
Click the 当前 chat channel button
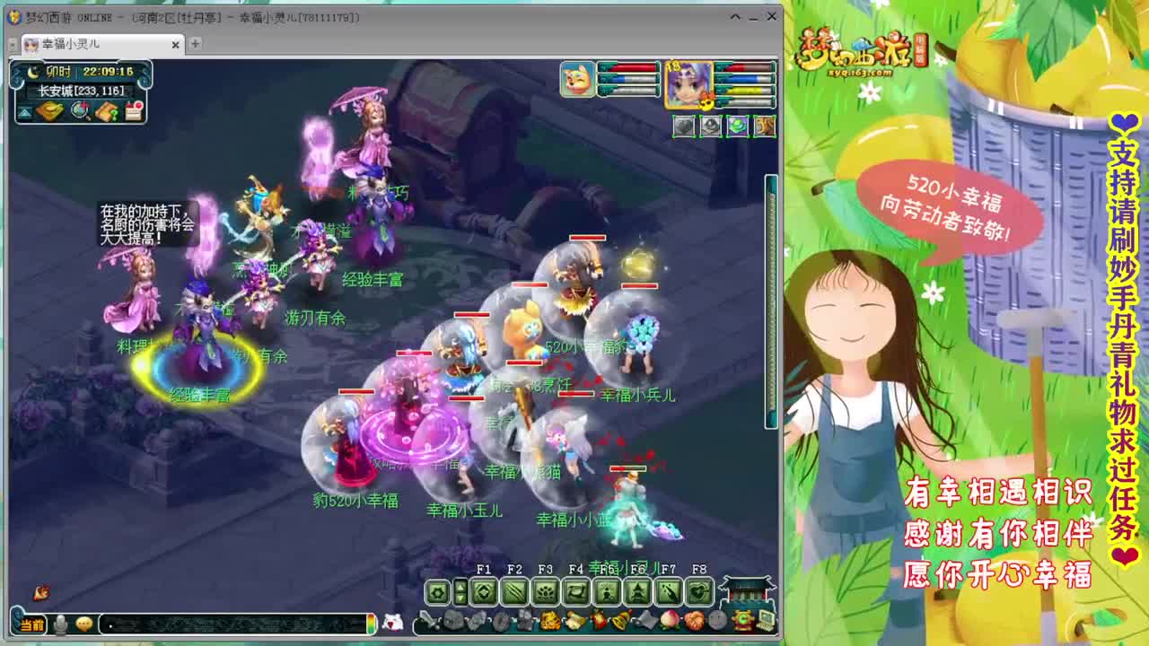point(31,624)
